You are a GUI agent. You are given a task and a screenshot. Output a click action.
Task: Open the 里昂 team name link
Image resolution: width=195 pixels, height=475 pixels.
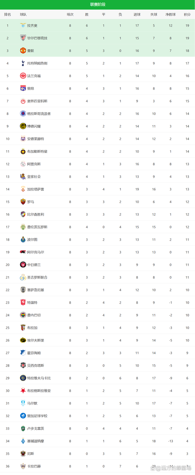(31, 88)
